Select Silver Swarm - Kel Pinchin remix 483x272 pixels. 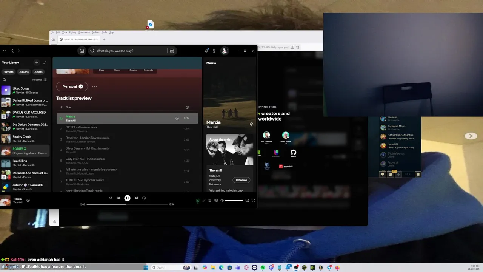(x=127, y=150)
